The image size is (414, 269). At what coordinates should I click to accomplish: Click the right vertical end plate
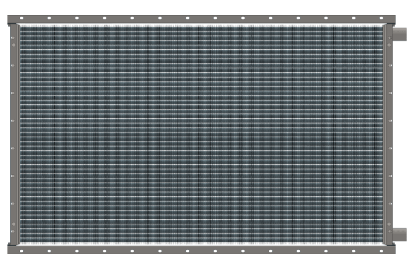389,134
